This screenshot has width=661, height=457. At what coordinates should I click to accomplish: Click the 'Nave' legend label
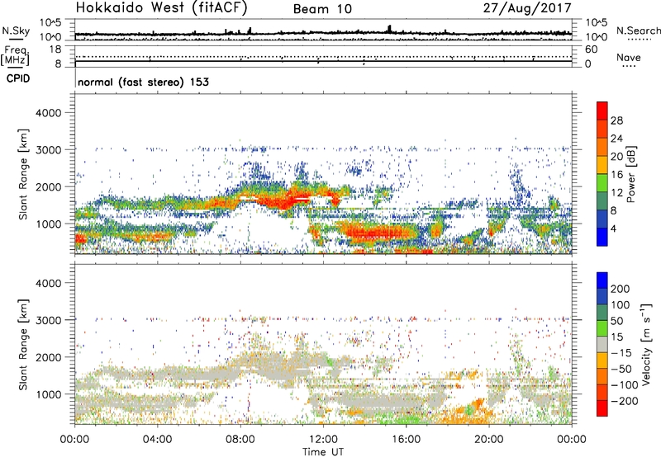pyautogui.click(x=629, y=57)
